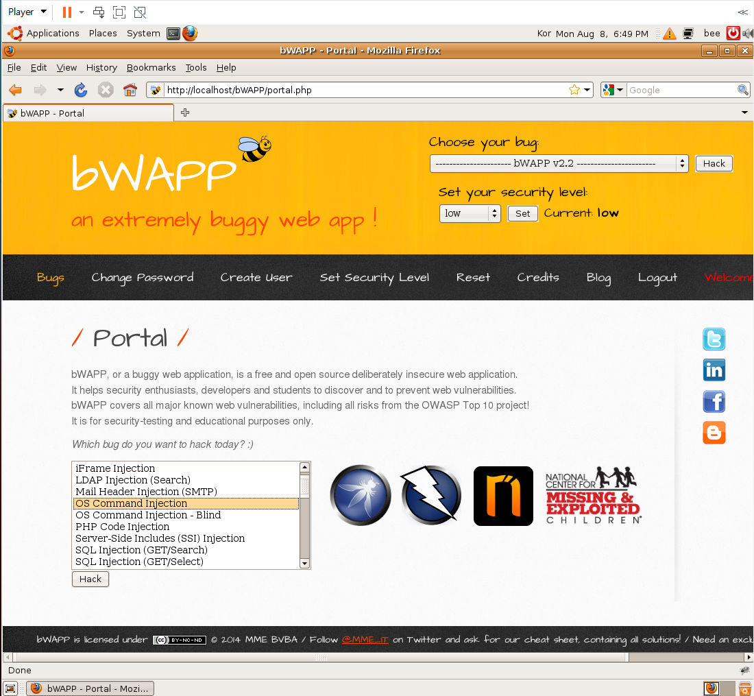
Task: Open bWAPP Blogger icon
Action: [x=714, y=433]
